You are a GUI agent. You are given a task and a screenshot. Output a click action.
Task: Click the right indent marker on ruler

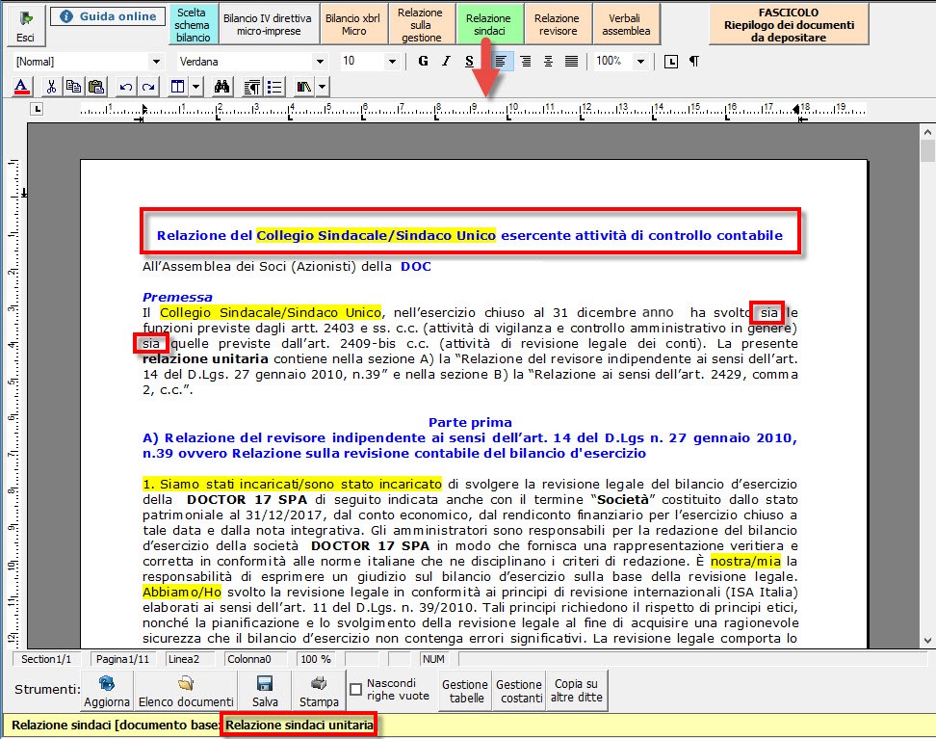[x=796, y=108]
